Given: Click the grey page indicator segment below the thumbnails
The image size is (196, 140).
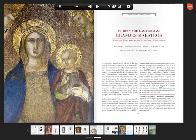Looking at the screenshot, I should pyautogui.click(x=90, y=137).
